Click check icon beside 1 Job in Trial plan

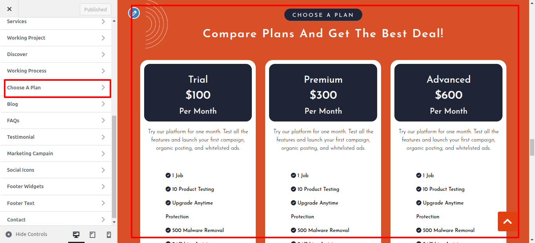pos(168,176)
